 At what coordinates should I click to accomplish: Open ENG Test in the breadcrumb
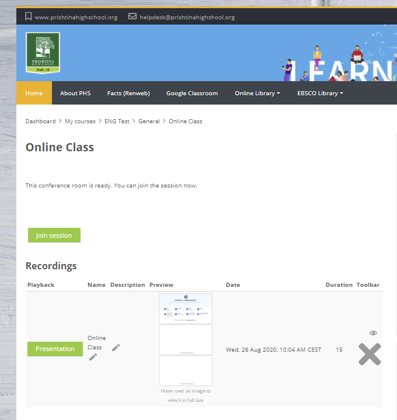pos(117,122)
